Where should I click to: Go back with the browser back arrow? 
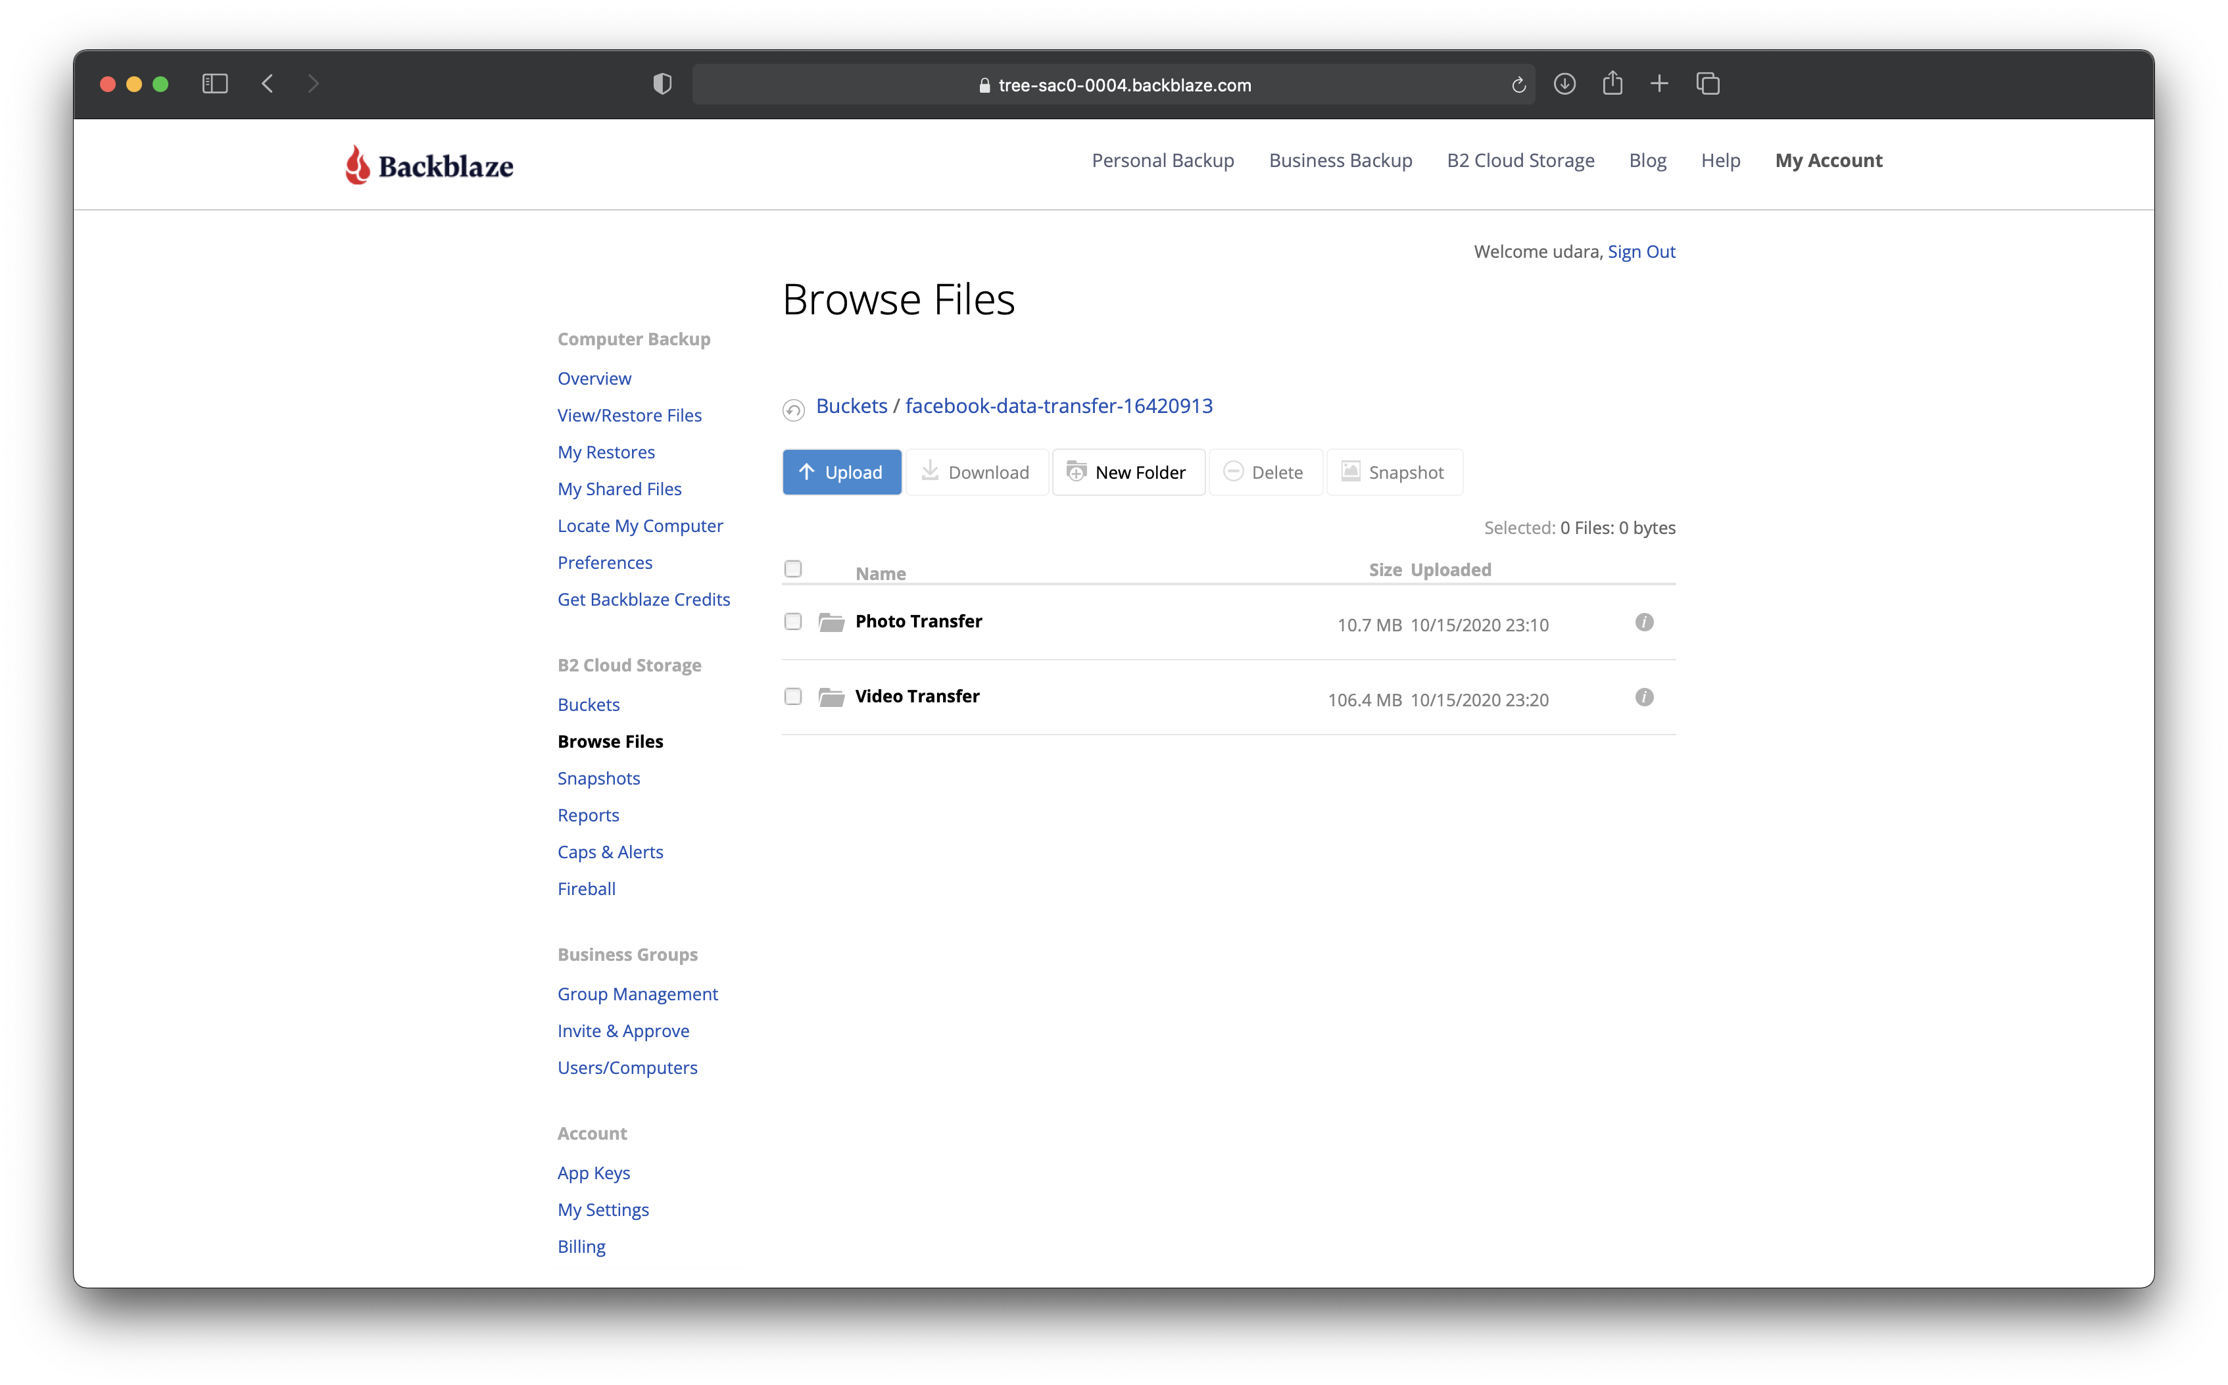coord(268,84)
